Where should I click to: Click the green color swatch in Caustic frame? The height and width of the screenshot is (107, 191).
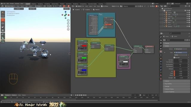click(x=84, y=58)
